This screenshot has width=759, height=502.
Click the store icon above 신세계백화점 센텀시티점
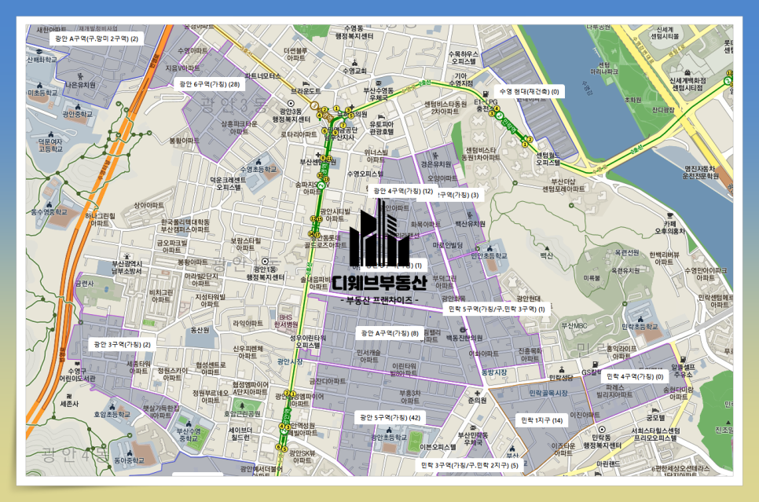(687, 72)
